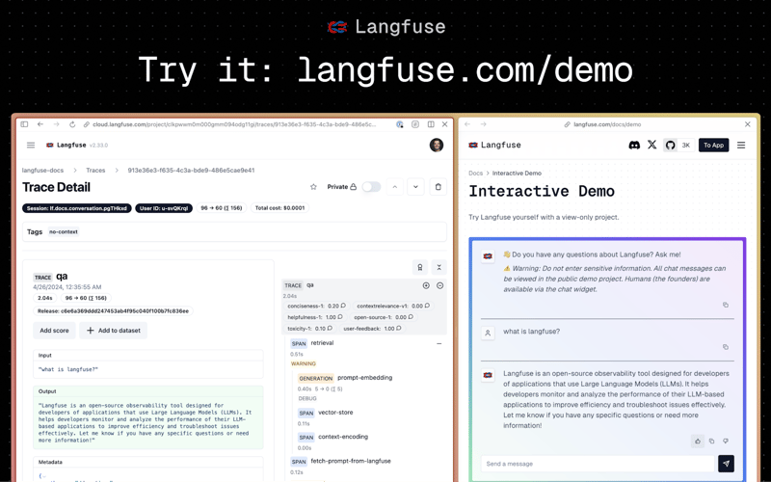Click the no-context tag
This screenshot has width=771, height=482.
(64, 231)
